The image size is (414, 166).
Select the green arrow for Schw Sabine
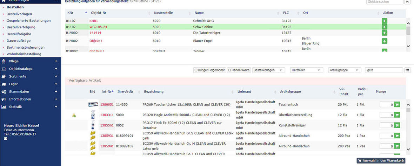385,27
